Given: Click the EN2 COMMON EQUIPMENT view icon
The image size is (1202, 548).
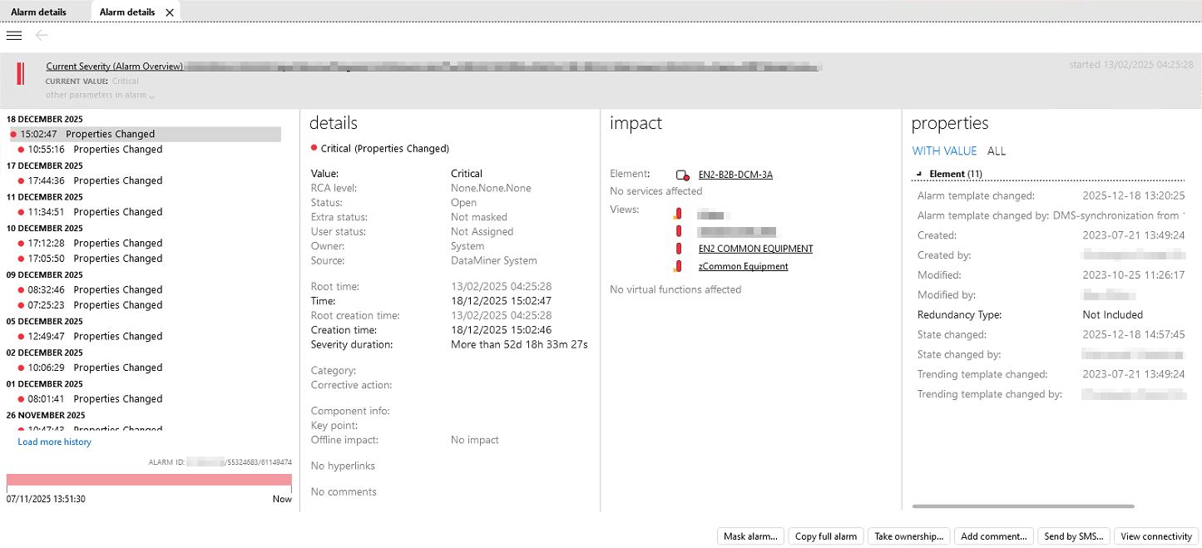Looking at the screenshot, I should pos(679,249).
